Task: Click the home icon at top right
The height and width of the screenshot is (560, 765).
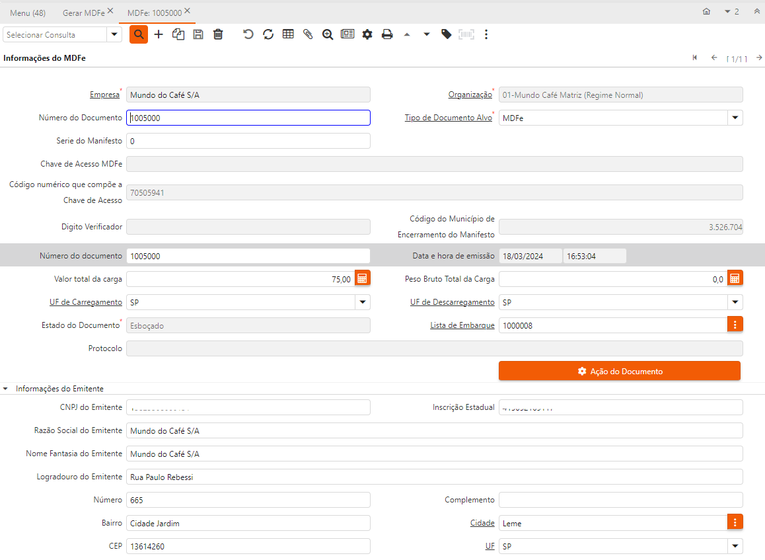Action: point(706,12)
